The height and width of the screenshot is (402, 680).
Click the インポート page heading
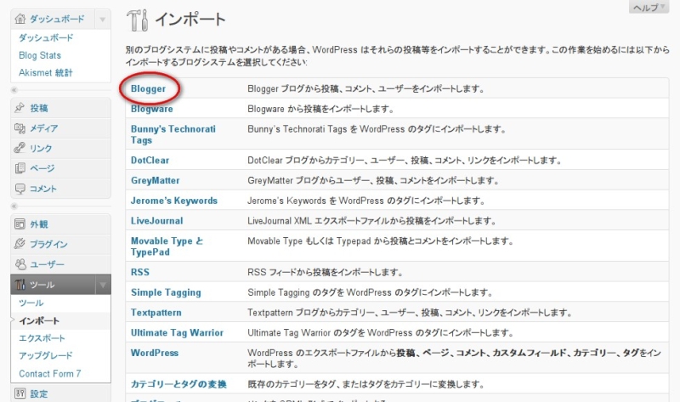tap(190, 19)
